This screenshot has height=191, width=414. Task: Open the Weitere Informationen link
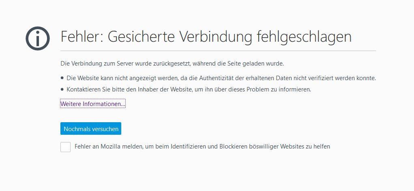pos(93,104)
